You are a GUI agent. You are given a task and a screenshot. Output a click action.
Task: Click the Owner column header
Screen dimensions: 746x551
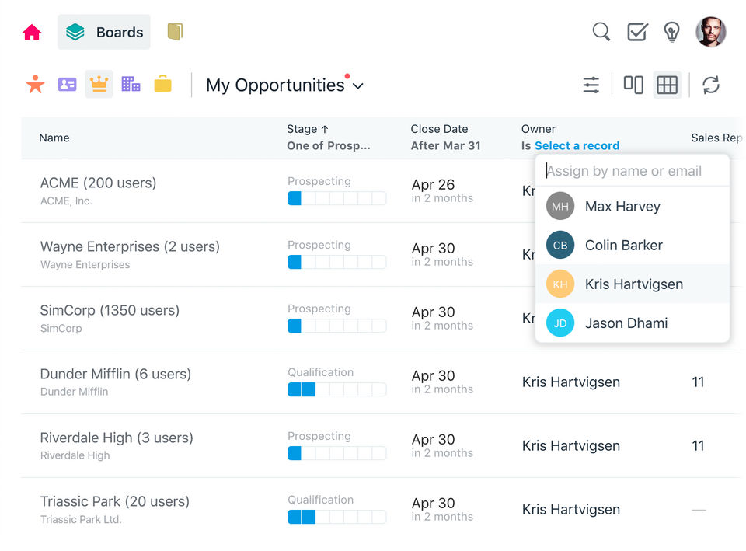point(538,129)
